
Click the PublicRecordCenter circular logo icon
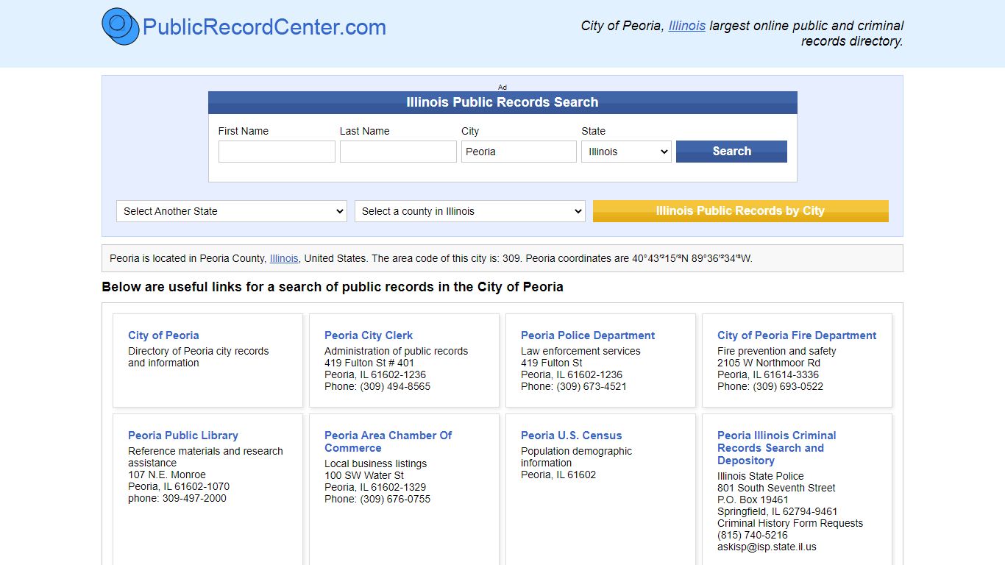pos(121,26)
